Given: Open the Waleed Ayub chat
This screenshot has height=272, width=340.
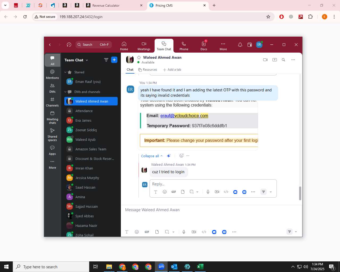Looking at the screenshot, I should click(x=91, y=139).
